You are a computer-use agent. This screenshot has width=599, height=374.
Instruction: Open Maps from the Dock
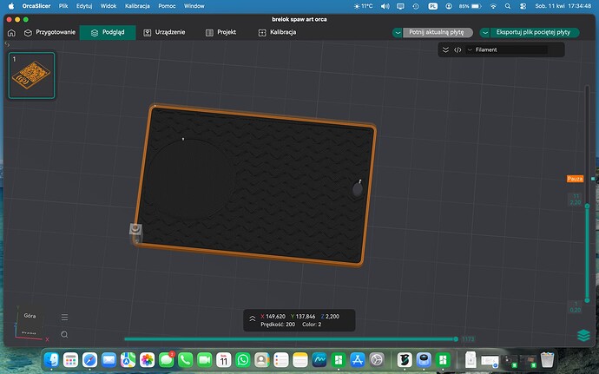(128, 360)
